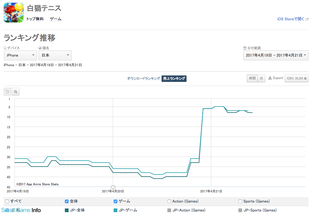Screen dimensions: 311x214
Task: Click the ©2017 App Annie Store Stats text
Action: pos(37,184)
